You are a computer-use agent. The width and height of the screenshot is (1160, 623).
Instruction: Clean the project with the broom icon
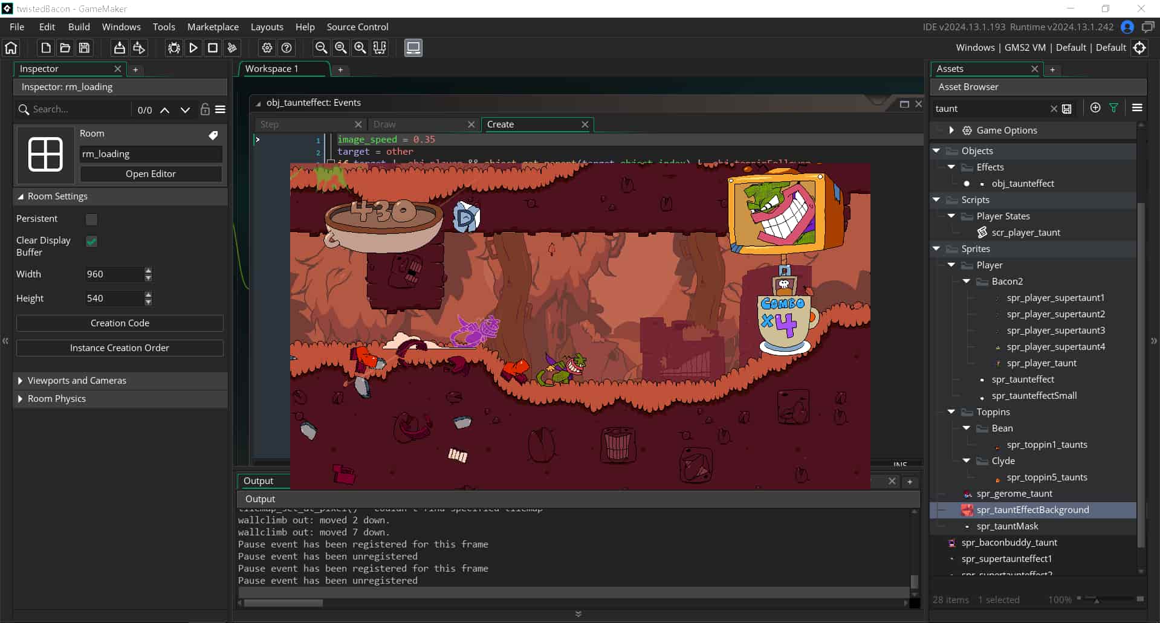pyautogui.click(x=232, y=48)
